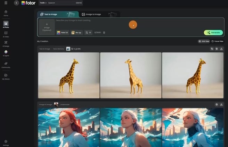Switch to Grid View
228x147 pixels.
pos(204,41)
